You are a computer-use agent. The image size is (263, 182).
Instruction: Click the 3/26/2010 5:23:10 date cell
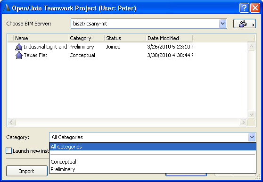(170, 47)
